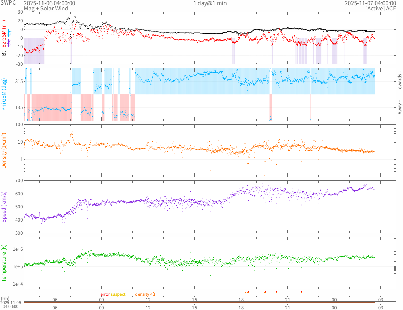The image size is (403, 310).
Task: Toggle the Bt series legend label
Action: [x=4, y=54]
